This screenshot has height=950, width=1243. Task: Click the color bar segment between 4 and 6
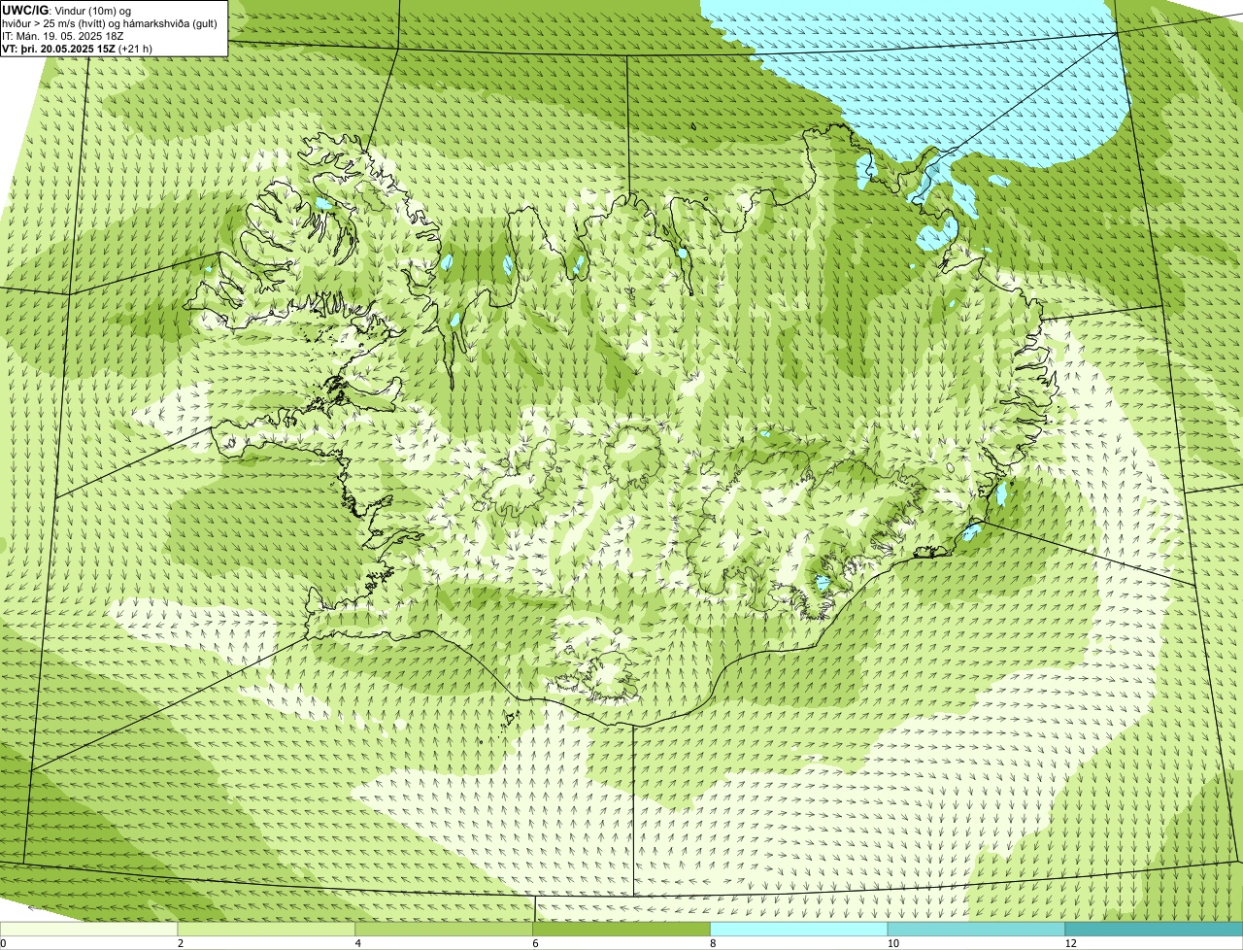point(444,930)
